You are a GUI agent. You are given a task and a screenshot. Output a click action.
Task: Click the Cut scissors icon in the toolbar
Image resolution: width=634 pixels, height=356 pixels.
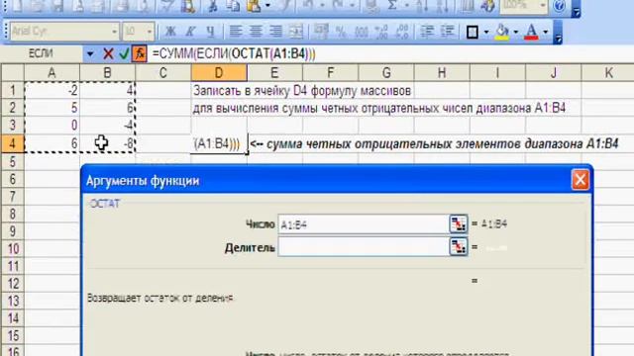[x=213, y=6]
